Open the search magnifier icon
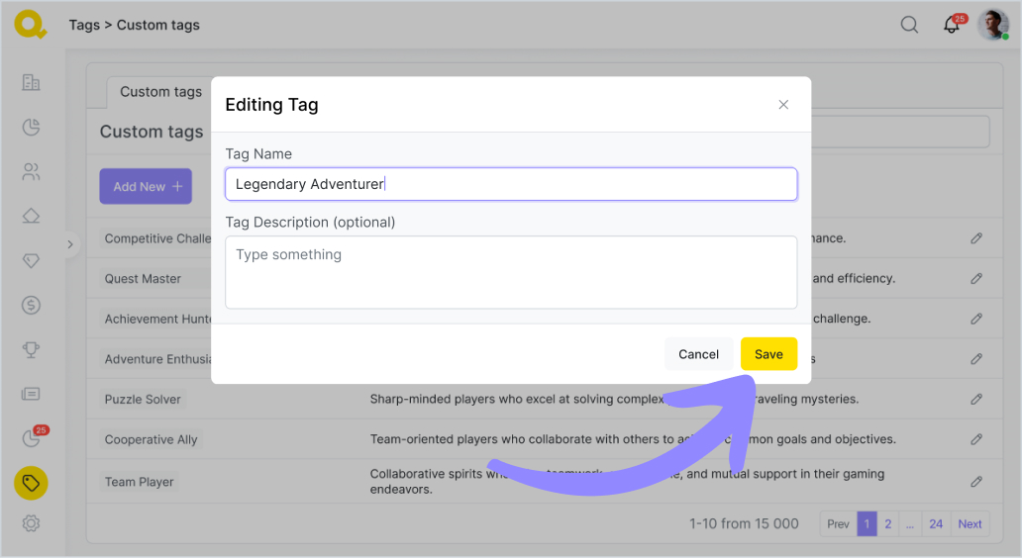This screenshot has height=558, width=1022. [x=909, y=25]
